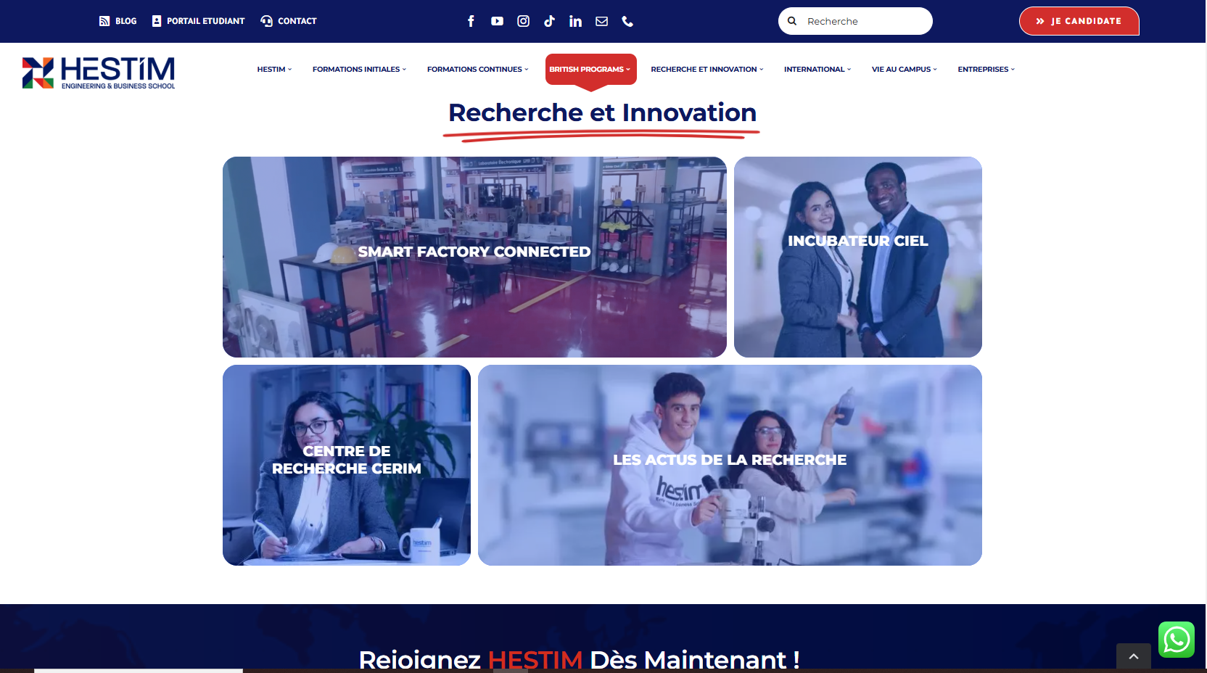
Task: Open the LinkedIn icon link
Action: 575,21
